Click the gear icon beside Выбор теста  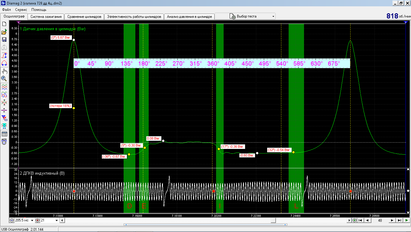point(233,17)
